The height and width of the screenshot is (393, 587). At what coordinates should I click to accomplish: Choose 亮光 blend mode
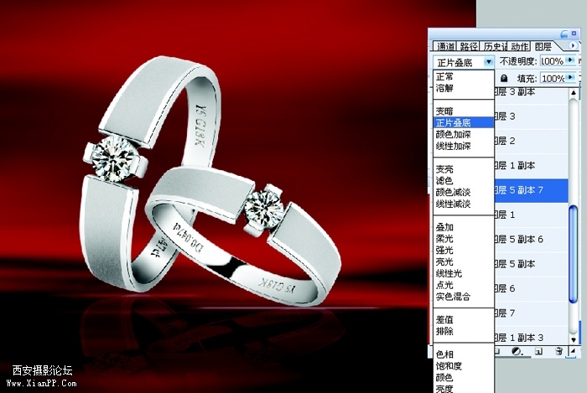tap(464, 261)
